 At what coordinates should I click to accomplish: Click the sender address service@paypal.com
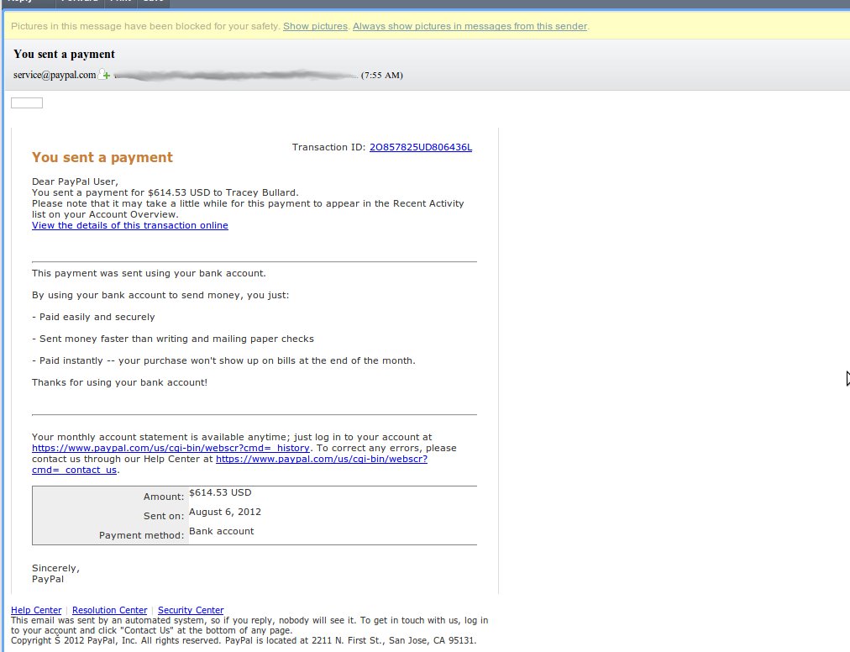tap(55, 75)
